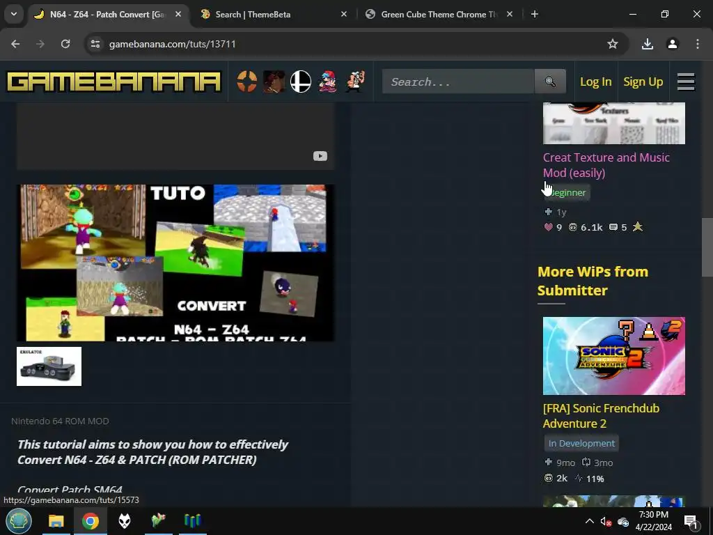
Task: Click the Start button globe
Action: [19, 521]
